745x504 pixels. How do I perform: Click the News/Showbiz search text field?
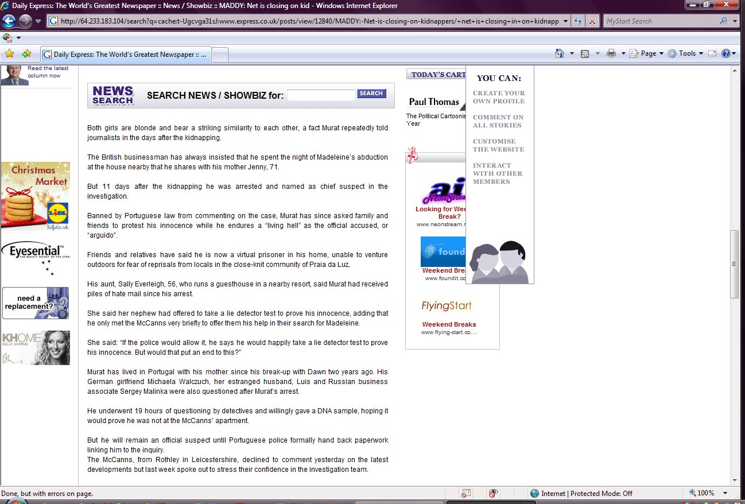(x=321, y=95)
